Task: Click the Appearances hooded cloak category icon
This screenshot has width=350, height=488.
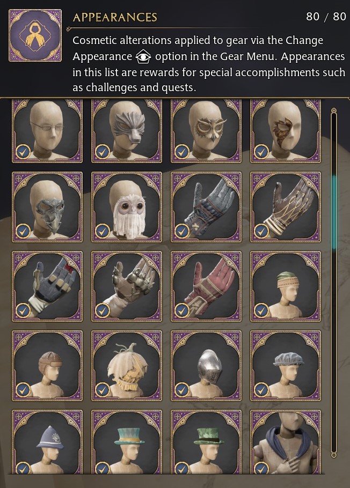Action: pos(35,35)
